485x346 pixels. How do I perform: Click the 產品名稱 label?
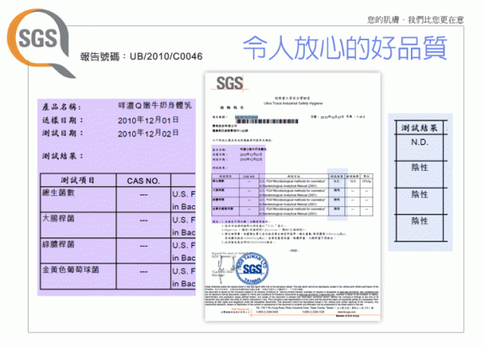pyautogui.click(x=61, y=107)
